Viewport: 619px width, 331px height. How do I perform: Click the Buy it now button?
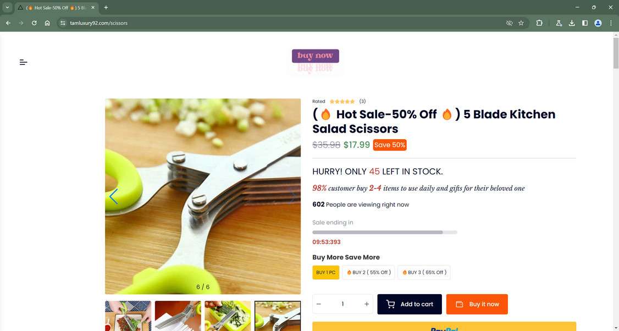click(x=477, y=304)
